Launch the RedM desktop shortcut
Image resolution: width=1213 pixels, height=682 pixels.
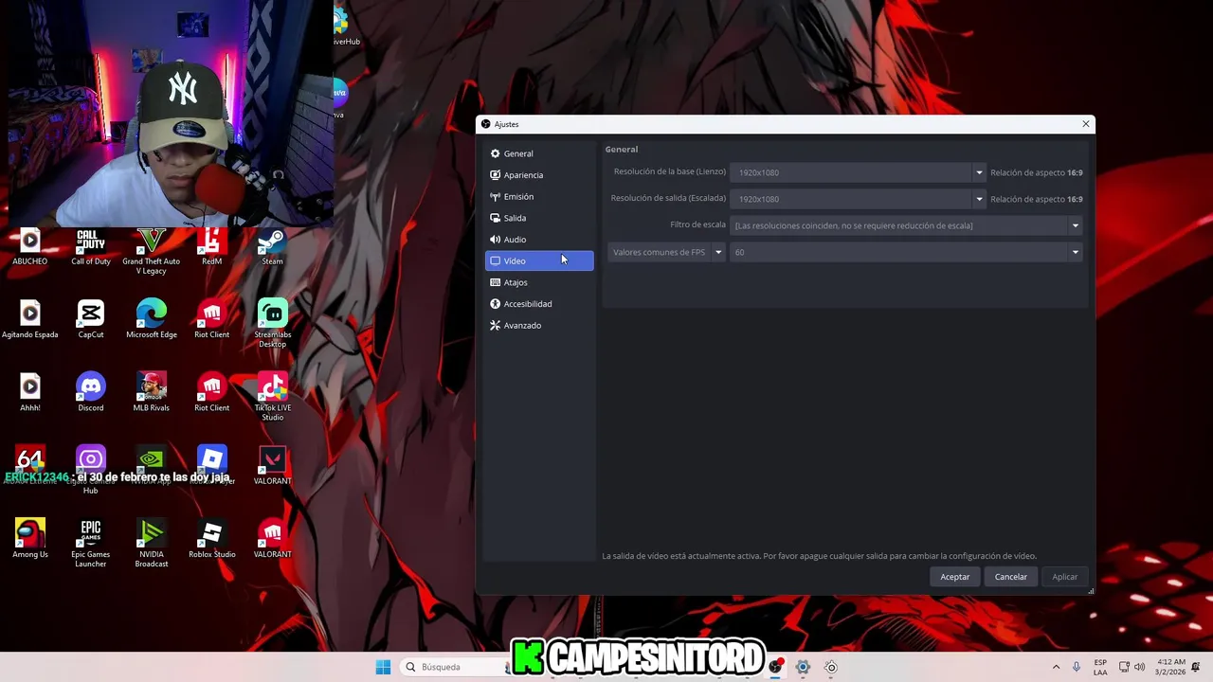coord(212,247)
